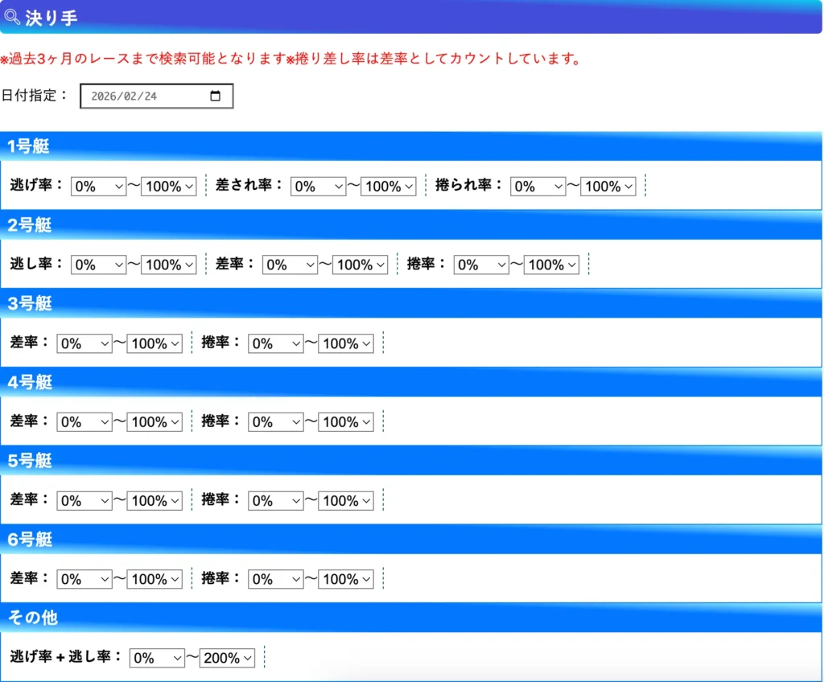Click the magnifying glass icon in 決り手 header
824x682 pixels.
tap(13, 16)
